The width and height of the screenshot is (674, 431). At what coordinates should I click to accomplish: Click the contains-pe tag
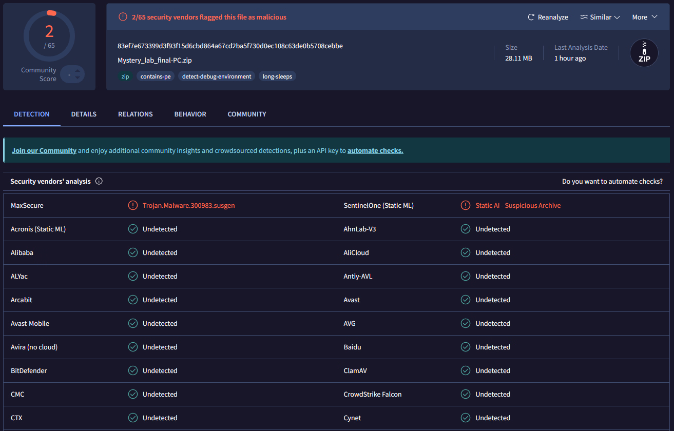156,76
